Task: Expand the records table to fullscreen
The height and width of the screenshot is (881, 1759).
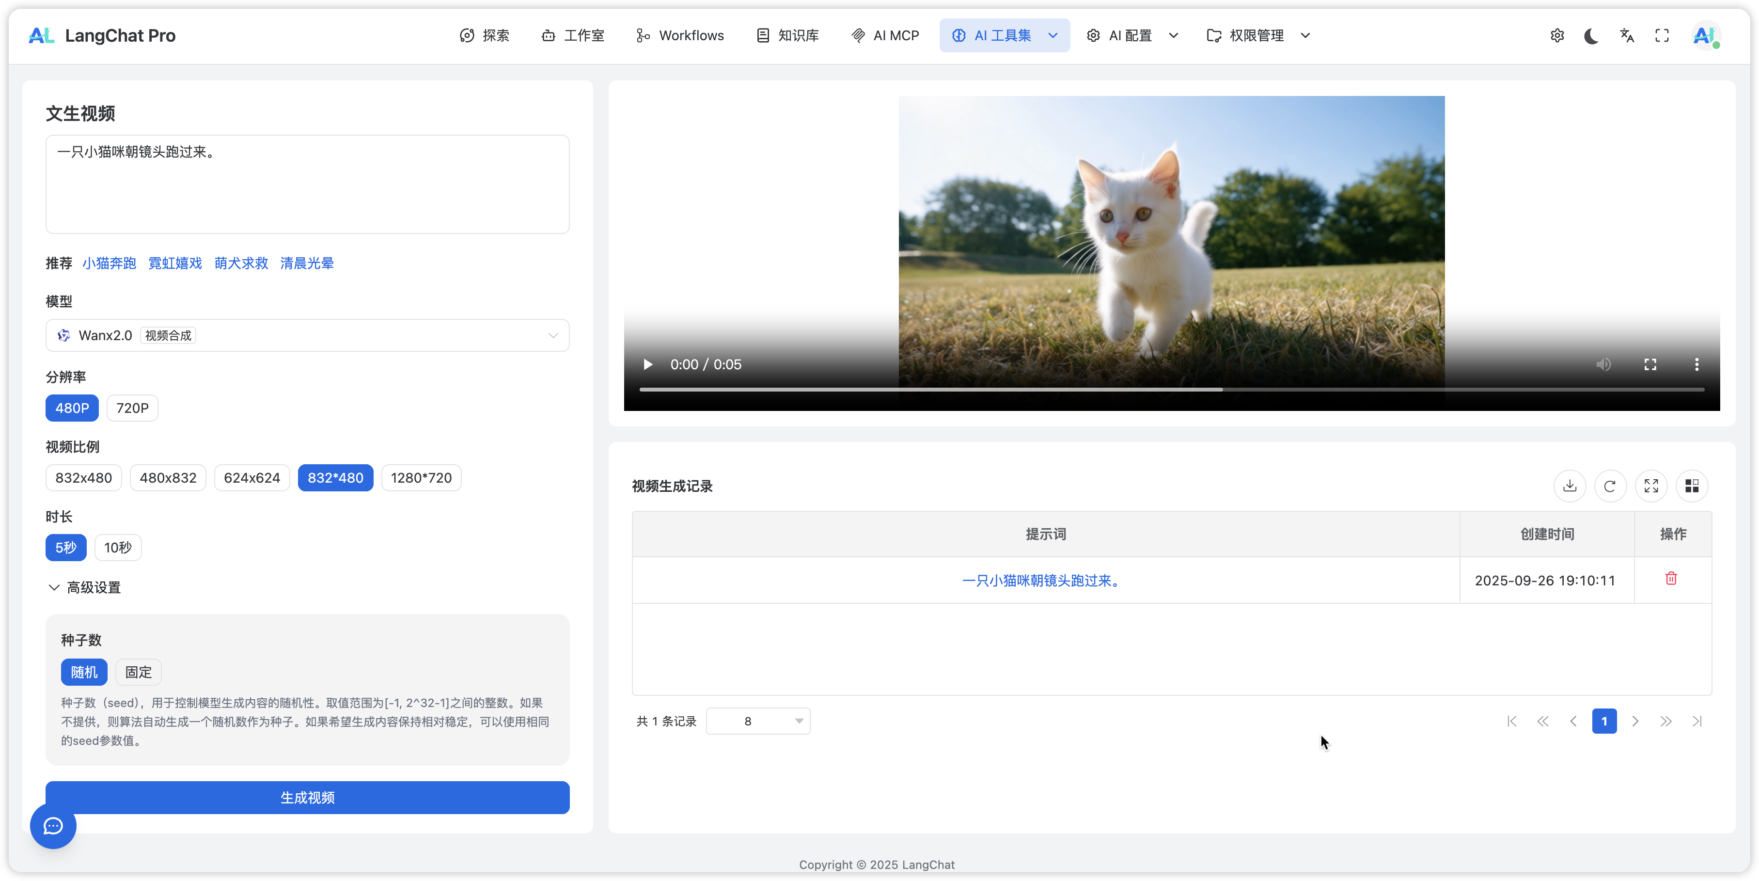Action: click(x=1651, y=486)
